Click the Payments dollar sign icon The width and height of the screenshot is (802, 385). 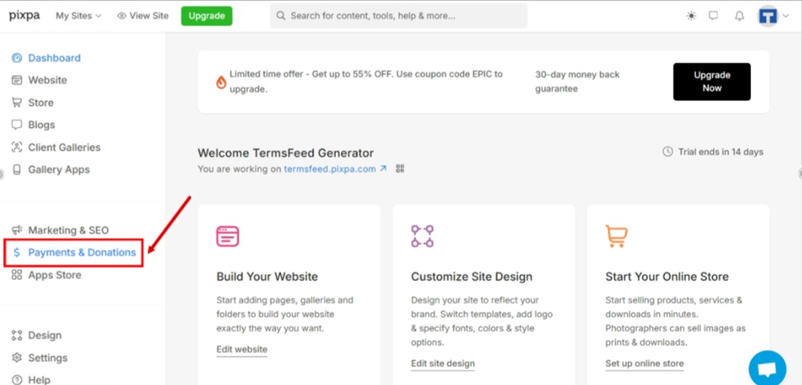(x=17, y=253)
